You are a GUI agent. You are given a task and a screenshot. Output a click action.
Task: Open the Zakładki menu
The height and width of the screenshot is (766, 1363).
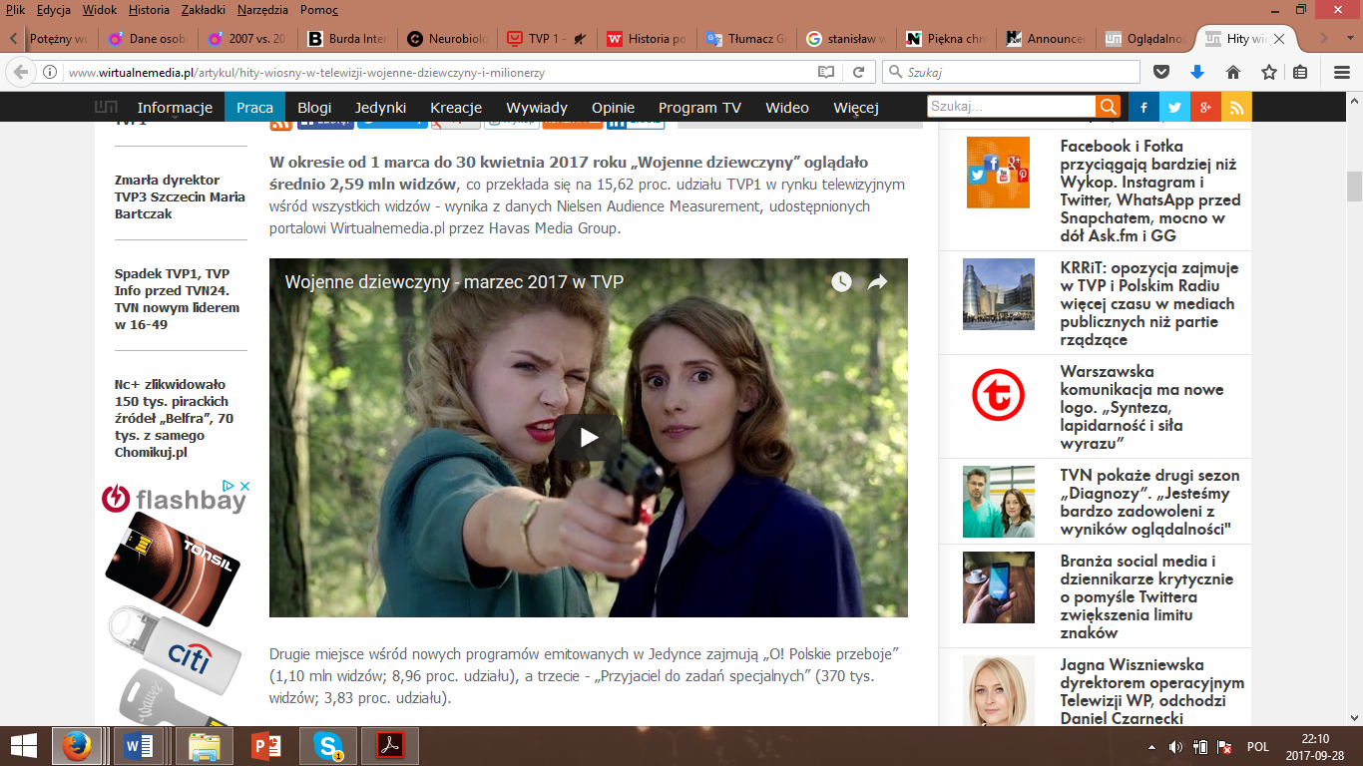coord(204,10)
